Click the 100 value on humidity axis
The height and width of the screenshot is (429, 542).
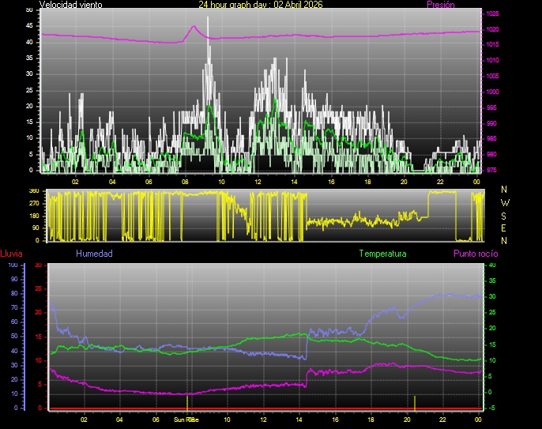[13, 265]
